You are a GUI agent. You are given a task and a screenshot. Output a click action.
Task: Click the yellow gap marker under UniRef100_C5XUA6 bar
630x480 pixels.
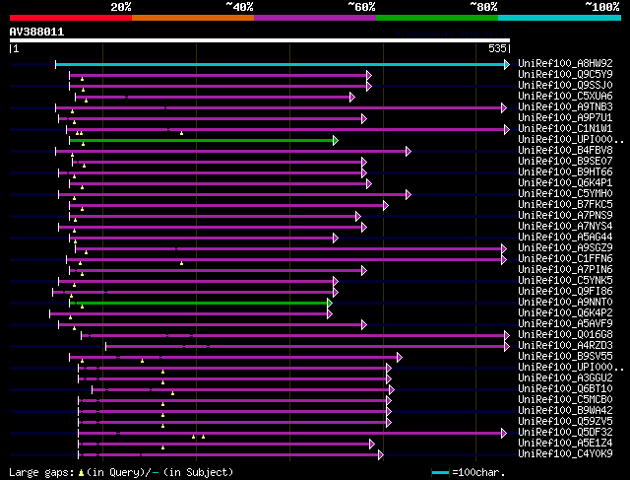(86, 101)
